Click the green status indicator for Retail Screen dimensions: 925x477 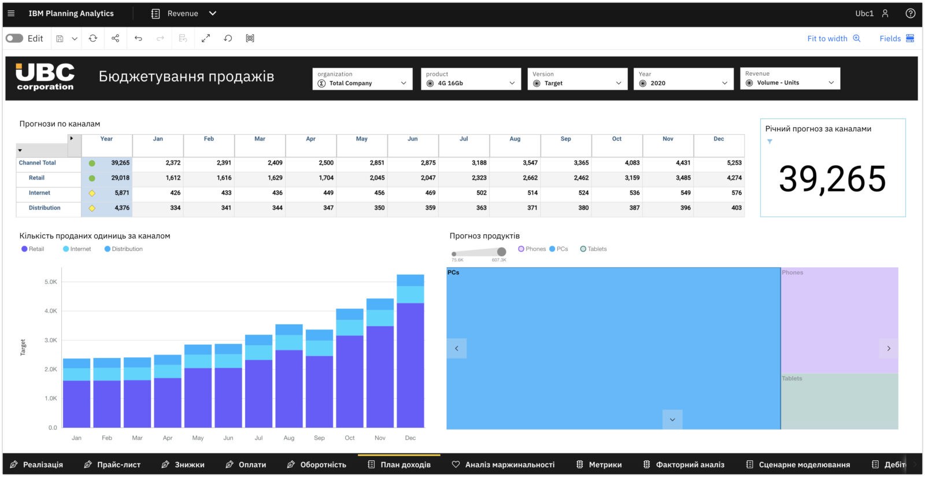click(92, 178)
